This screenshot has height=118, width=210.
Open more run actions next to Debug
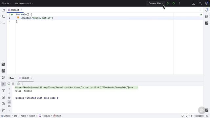179,3
